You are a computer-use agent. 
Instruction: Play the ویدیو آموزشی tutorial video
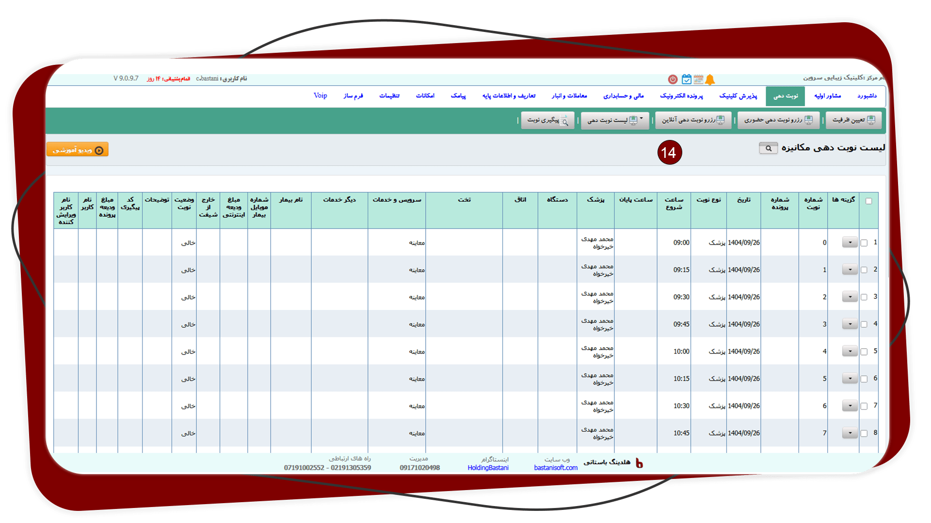[x=78, y=150]
